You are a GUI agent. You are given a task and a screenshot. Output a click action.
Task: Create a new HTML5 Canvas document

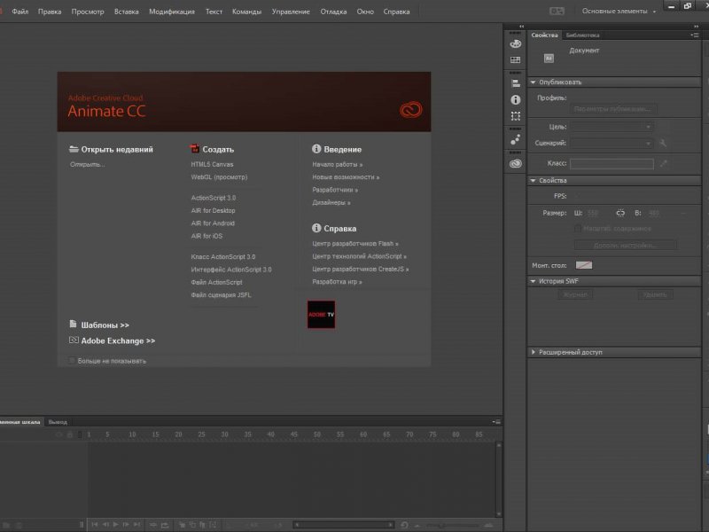[x=212, y=165]
